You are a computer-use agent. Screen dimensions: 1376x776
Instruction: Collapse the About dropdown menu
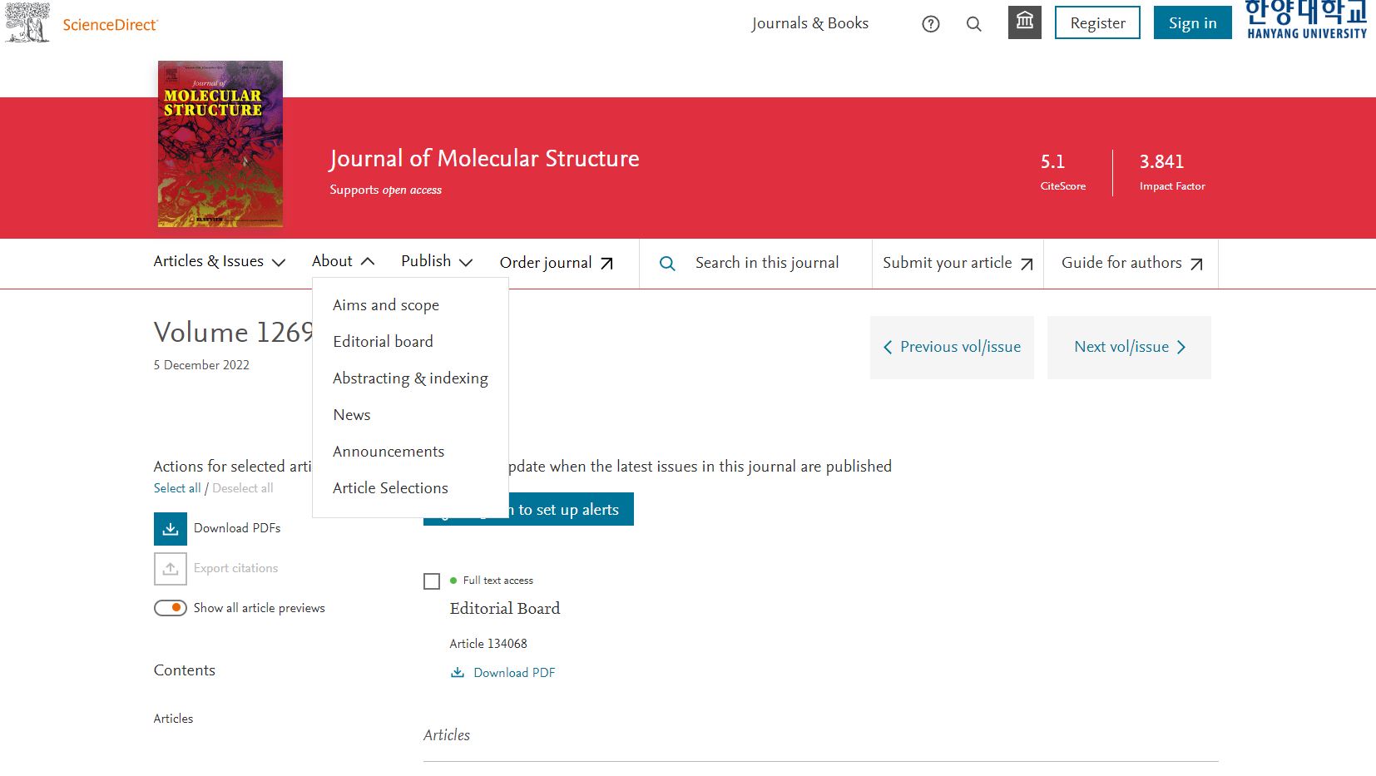343,262
